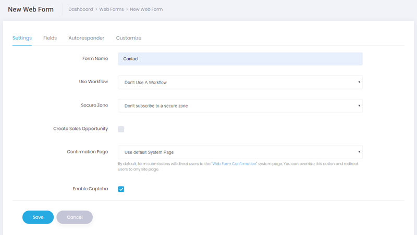Click the New Web Form breadcrumb item

[x=146, y=9]
